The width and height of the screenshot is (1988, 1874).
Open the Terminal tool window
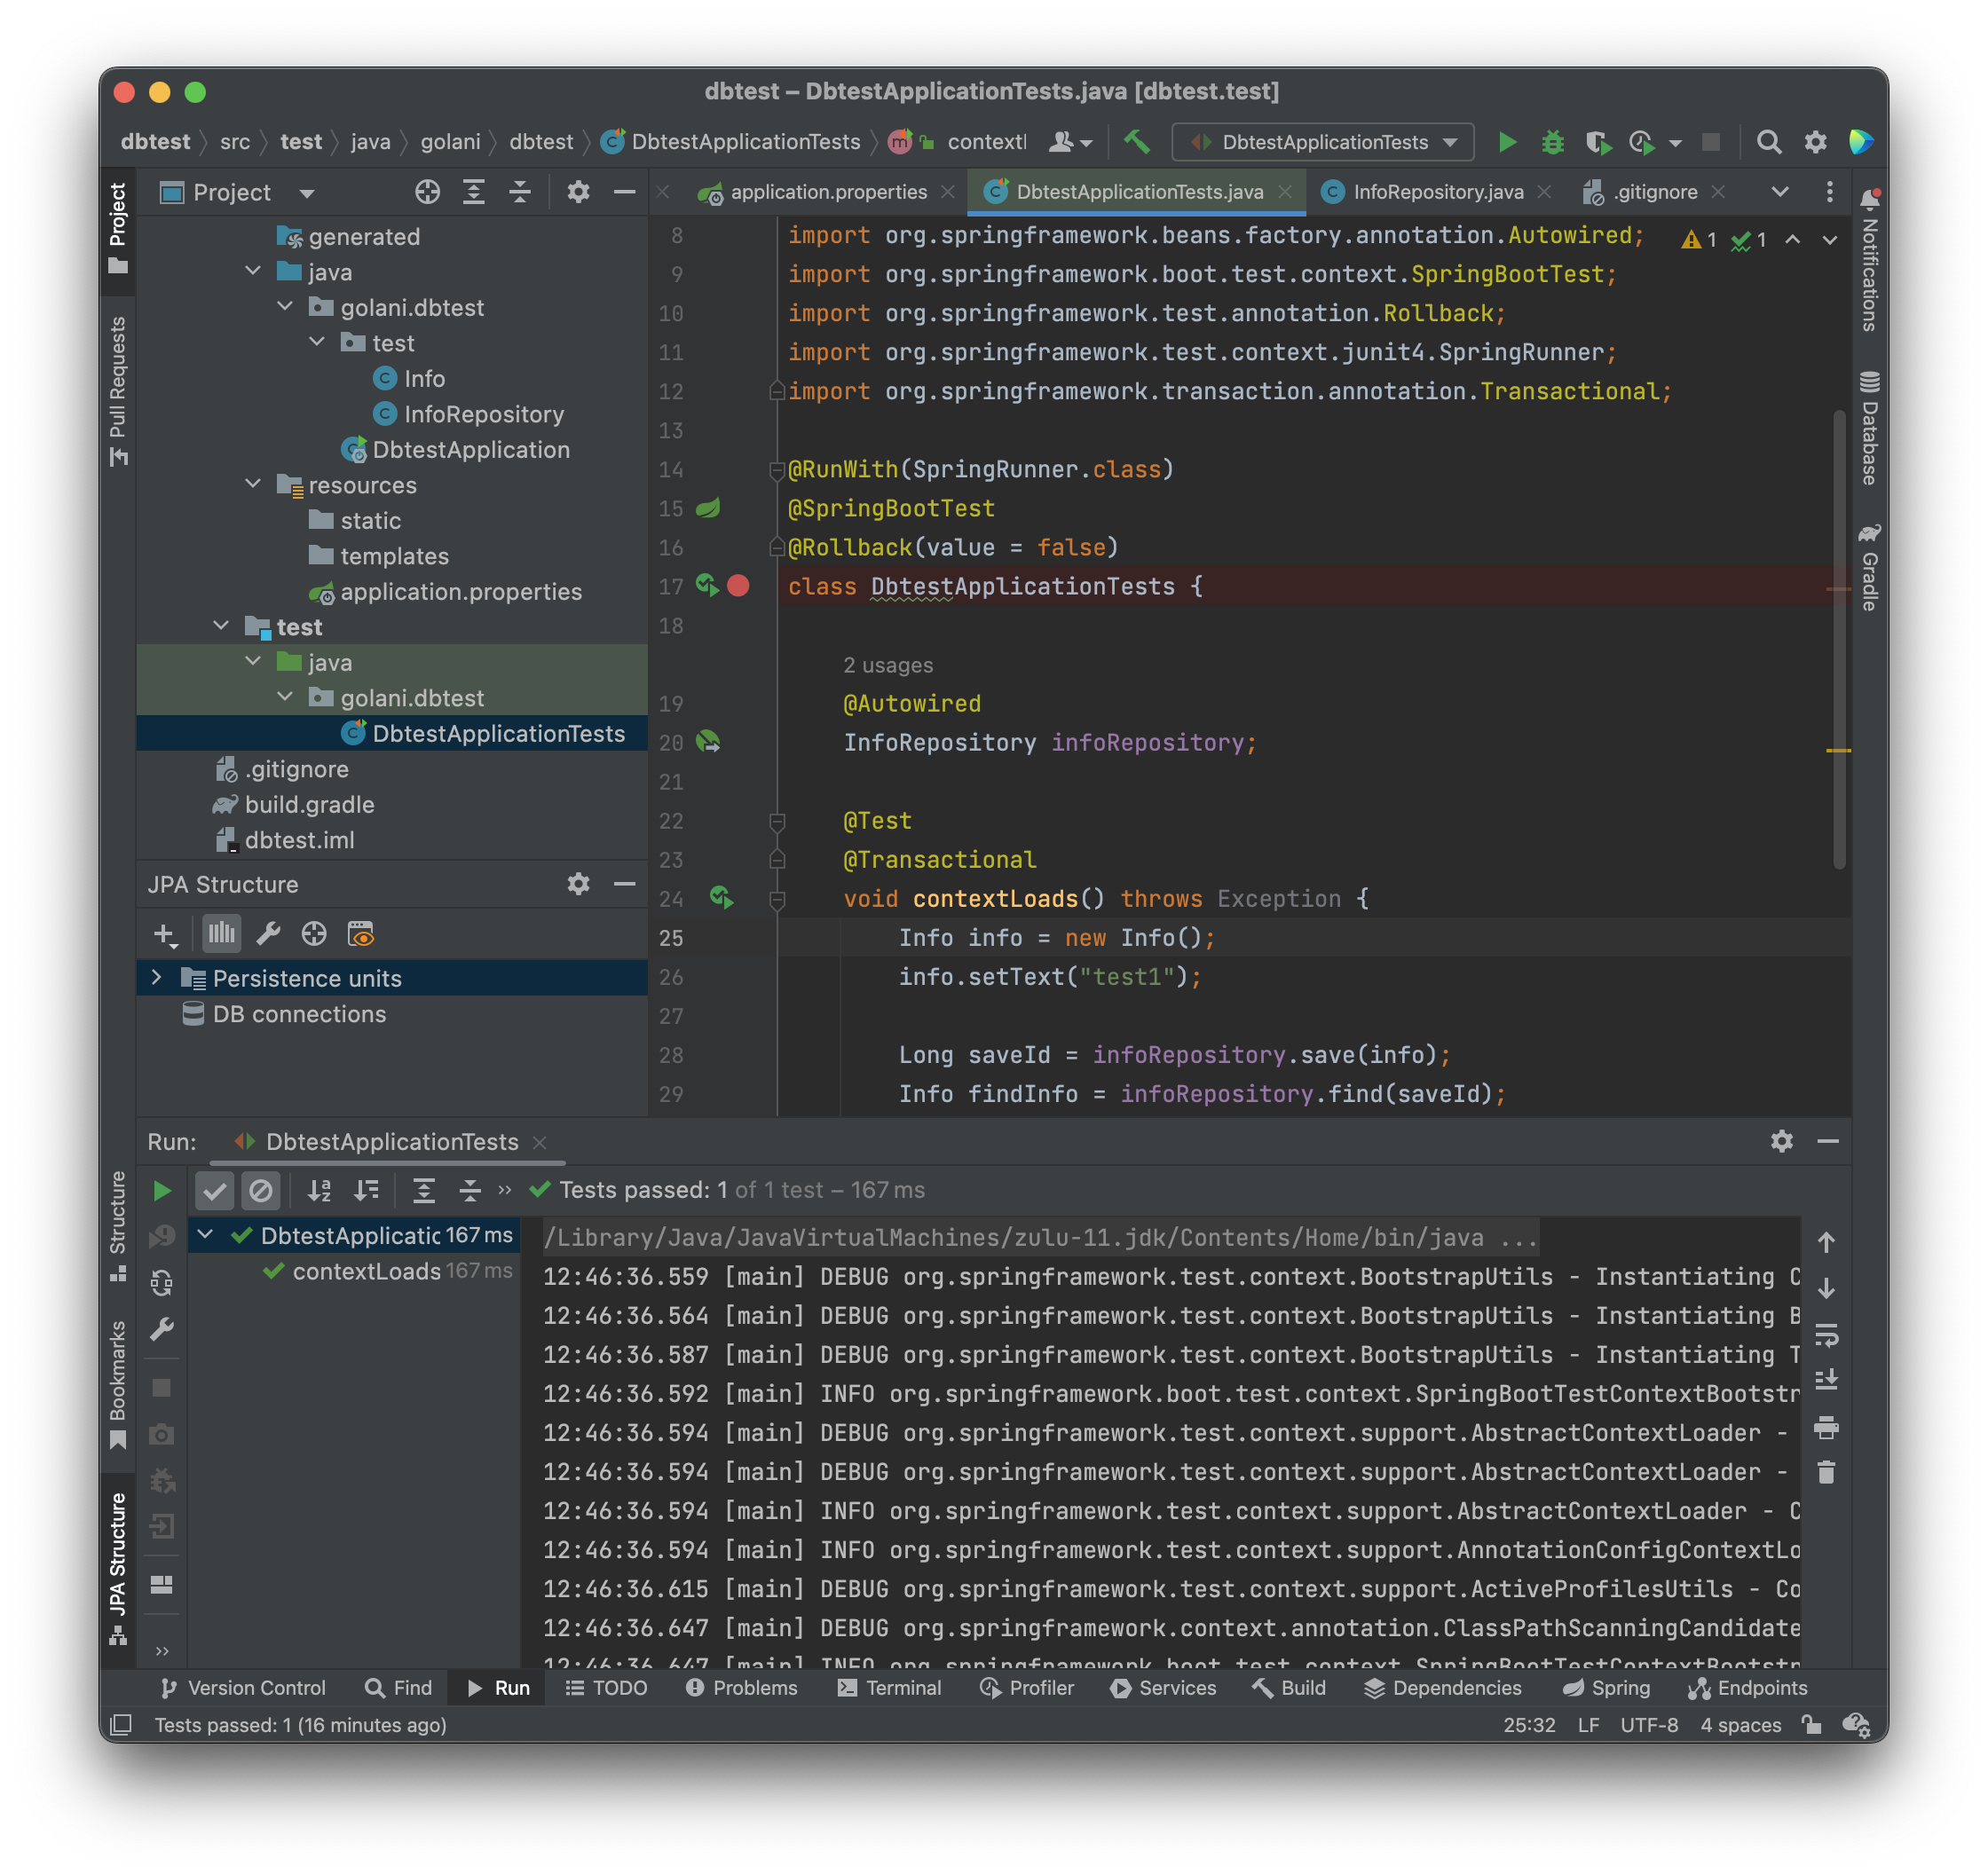tap(889, 1688)
